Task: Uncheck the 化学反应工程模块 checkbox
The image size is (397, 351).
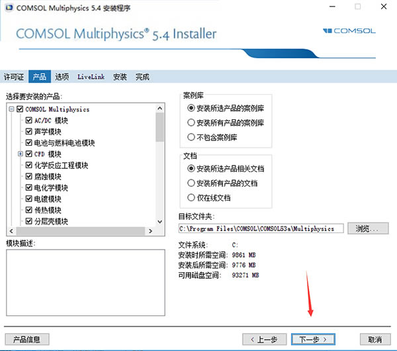Action: (29, 165)
